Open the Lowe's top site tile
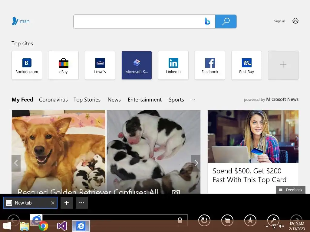Image resolution: width=310 pixels, height=232 pixels. 100,65
